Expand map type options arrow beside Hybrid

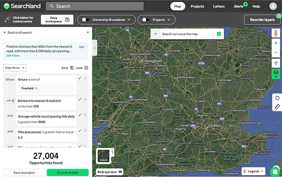click(x=113, y=152)
